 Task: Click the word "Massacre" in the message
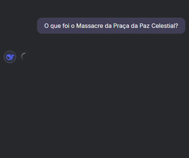90,26
